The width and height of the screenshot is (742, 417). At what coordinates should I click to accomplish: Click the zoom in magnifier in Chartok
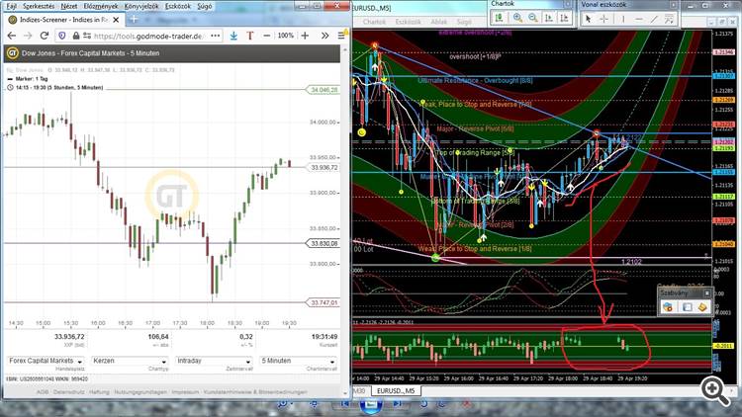pyautogui.click(x=517, y=18)
